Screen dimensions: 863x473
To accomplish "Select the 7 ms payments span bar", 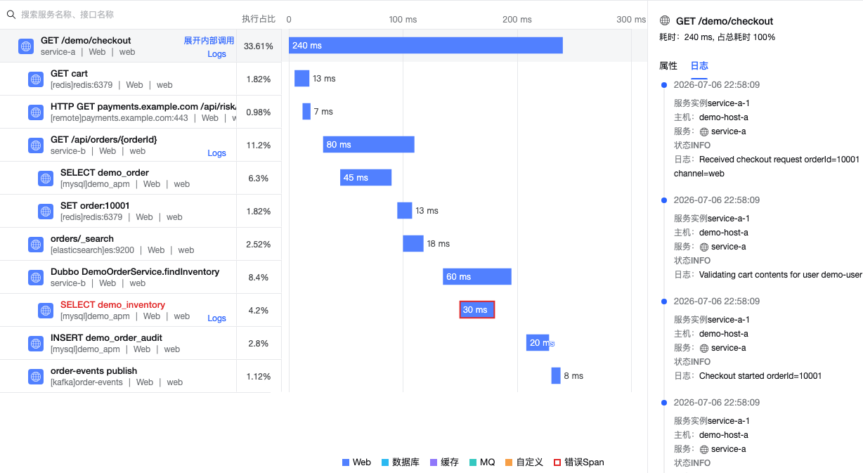I will 306,112.
